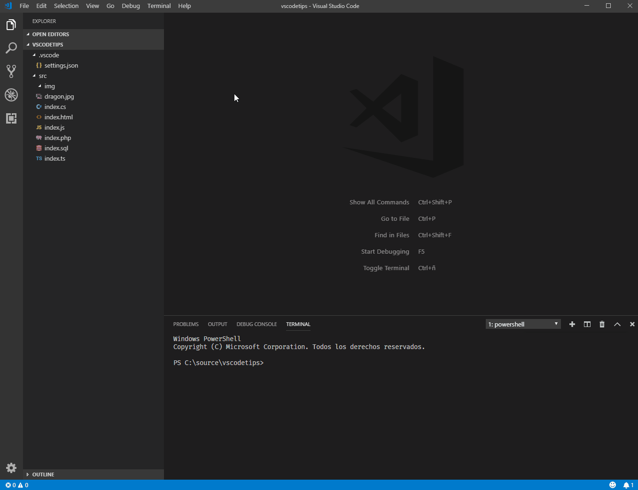Click the index.sql database file icon
The image size is (638, 490).
point(39,148)
